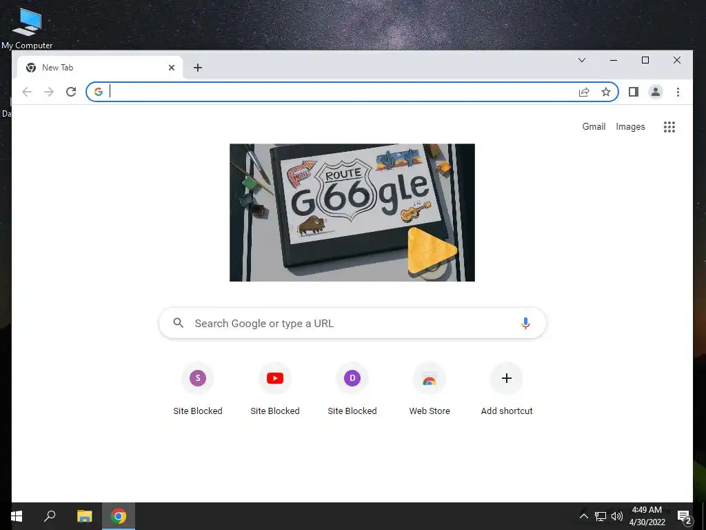Close the New Tab tab
The image size is (706, 530).
point(172,68)
